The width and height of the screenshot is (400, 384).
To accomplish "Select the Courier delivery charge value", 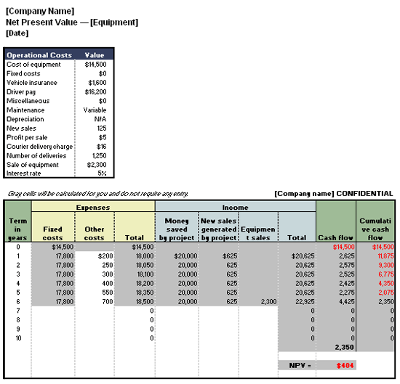I will 95,147.
